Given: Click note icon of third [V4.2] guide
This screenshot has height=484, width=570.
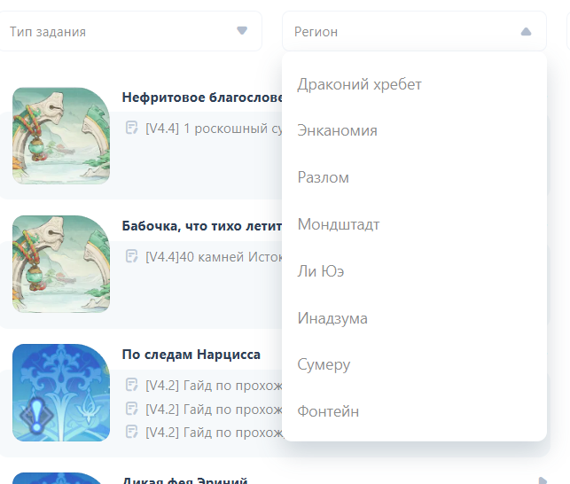Looking at the screenshot, I should coord(131,432).
